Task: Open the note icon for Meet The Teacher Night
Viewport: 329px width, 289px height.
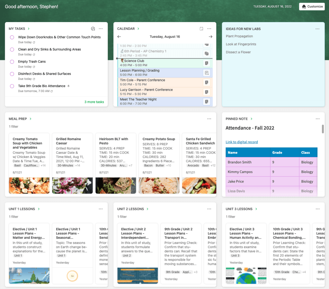Action: pyautogui.click(x=207, y=102)
